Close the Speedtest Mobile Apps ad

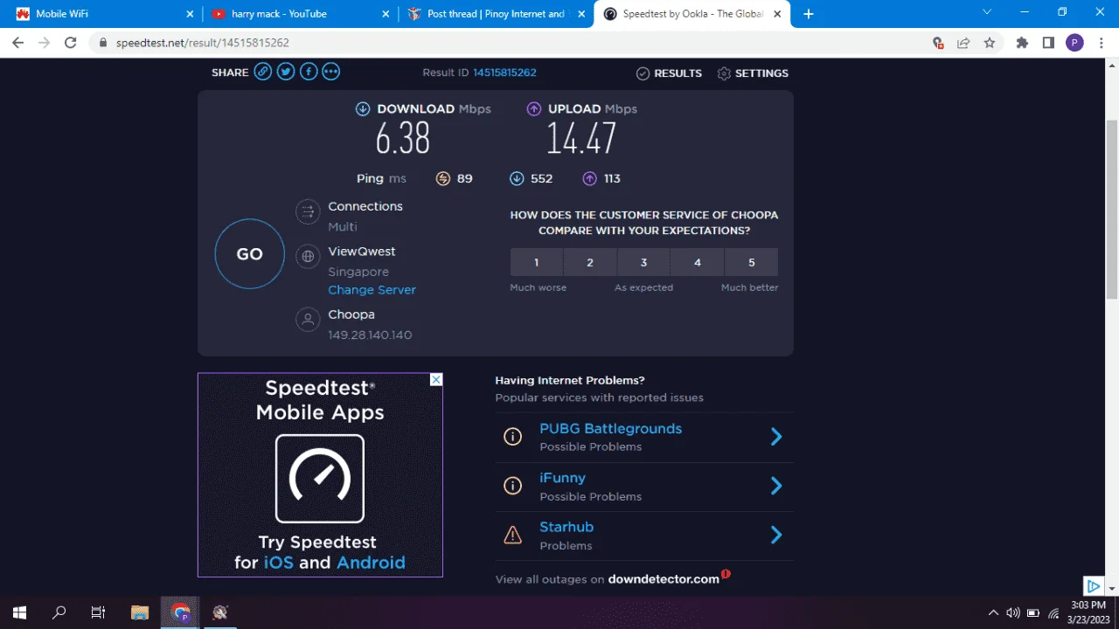(436, 379)
